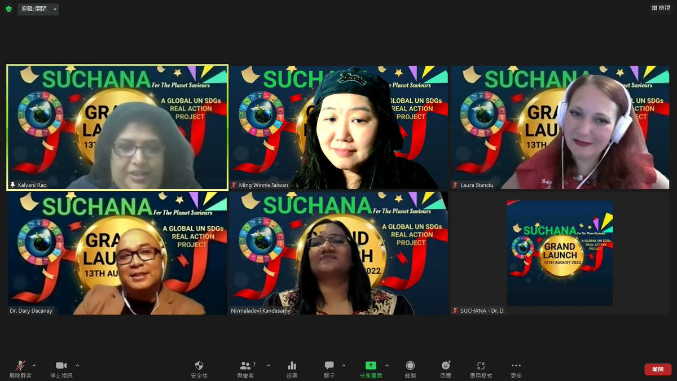This screenshot has width=677, height=381.
Task: Click the name label Nirmaladevi Kandasamy
Action: [x=261, y=310]
